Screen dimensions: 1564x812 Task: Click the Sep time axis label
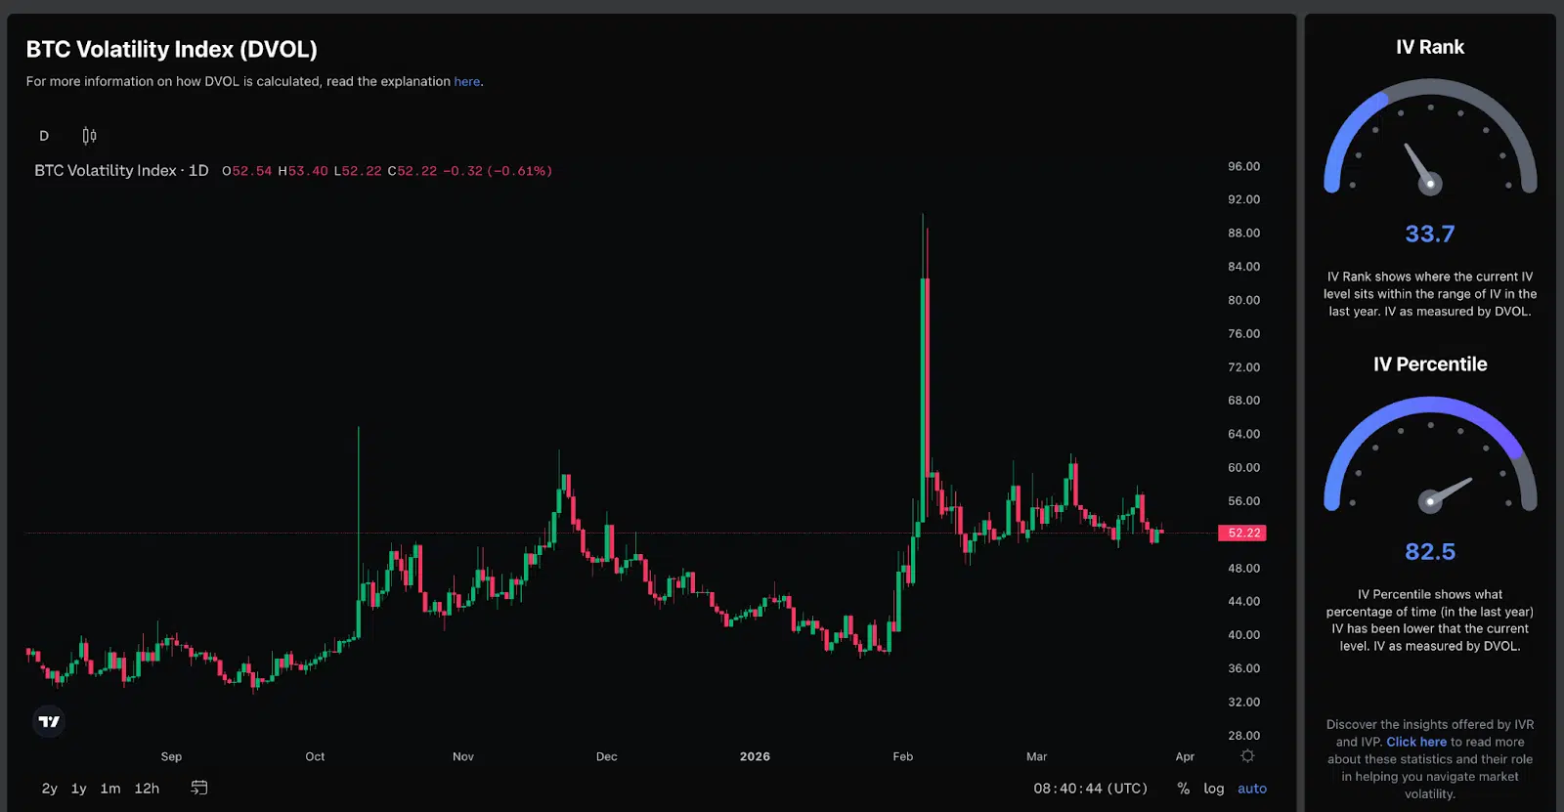171,756
